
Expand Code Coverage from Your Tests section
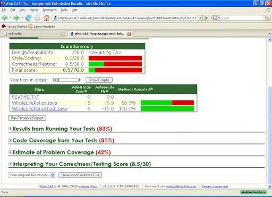point(10,140)
